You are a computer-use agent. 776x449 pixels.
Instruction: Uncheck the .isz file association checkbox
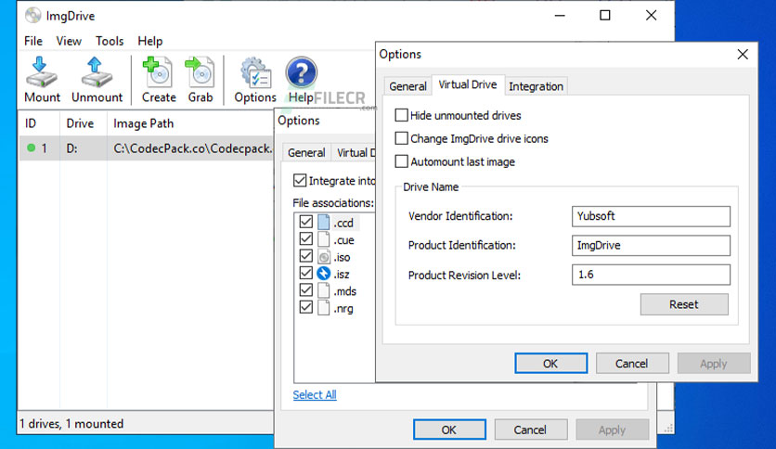click(305, 273)
